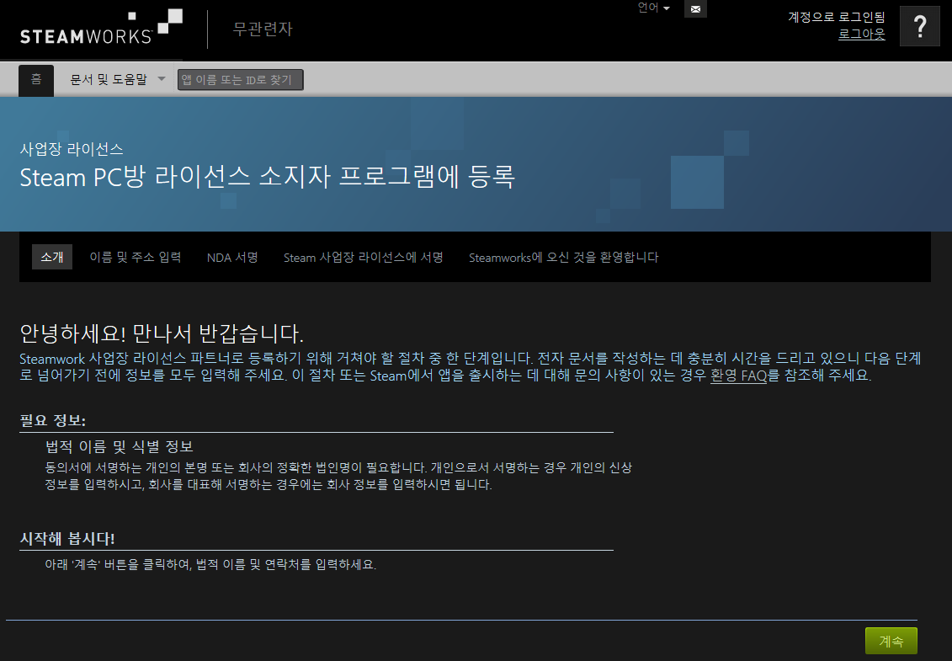Click the 로그아웃 link
This screenshot has height=661, width=952.
click(862, 34)
